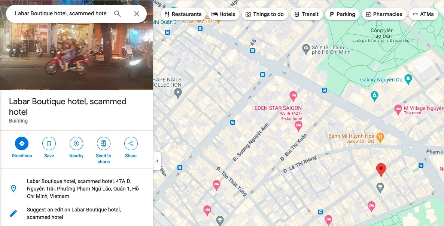Click the search magnifier icon
Screen dimensions: 444x226
[118, 13]
